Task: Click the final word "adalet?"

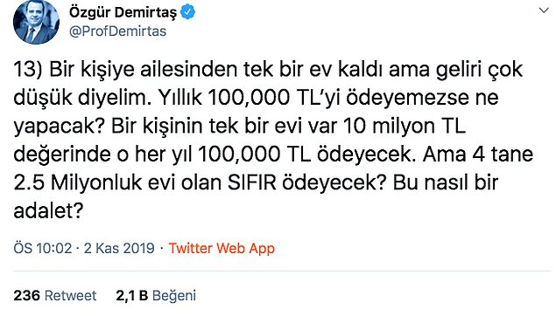Action: pyautogui.click(x=48, y=211)
